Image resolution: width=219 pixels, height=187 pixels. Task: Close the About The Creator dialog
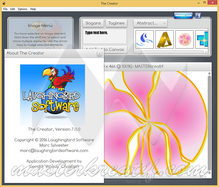99,53
